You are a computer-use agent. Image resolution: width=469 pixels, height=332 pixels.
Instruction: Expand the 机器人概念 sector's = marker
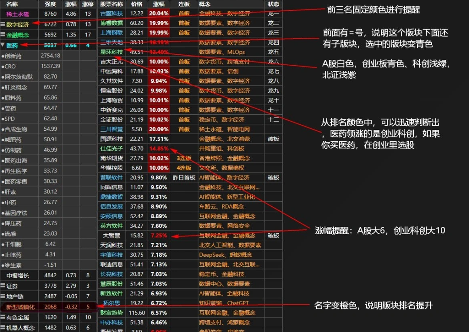[3, 328]
